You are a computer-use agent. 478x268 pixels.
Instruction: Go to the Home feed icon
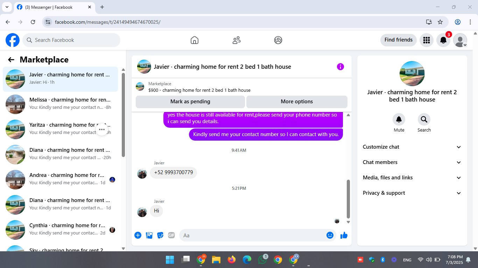click(195, 40)
